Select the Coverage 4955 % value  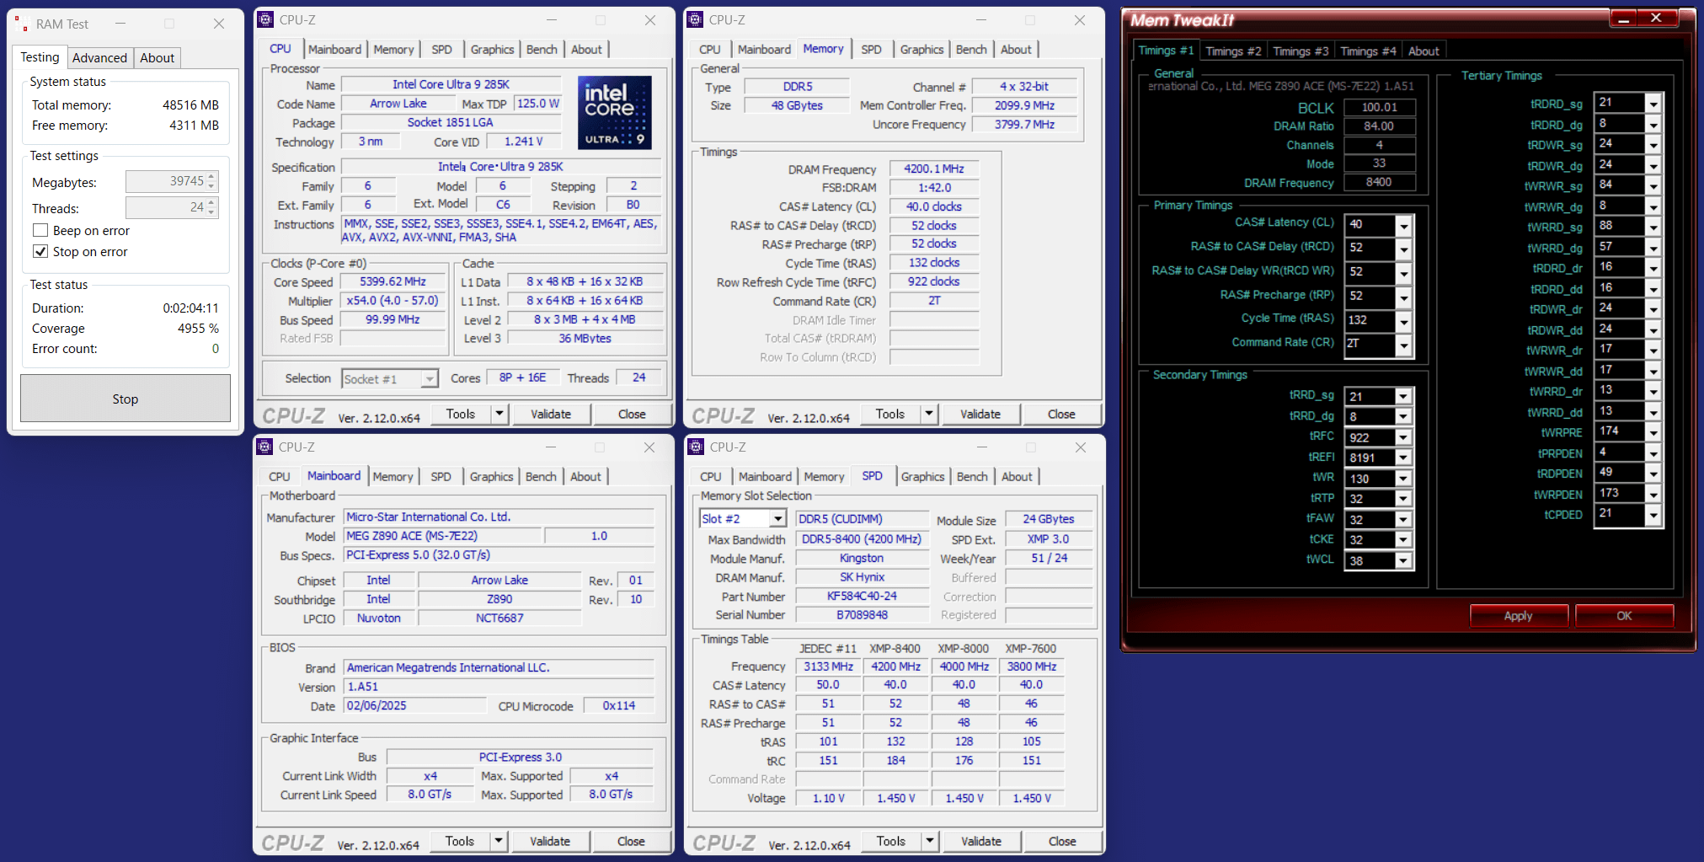[x=198, y=329]
